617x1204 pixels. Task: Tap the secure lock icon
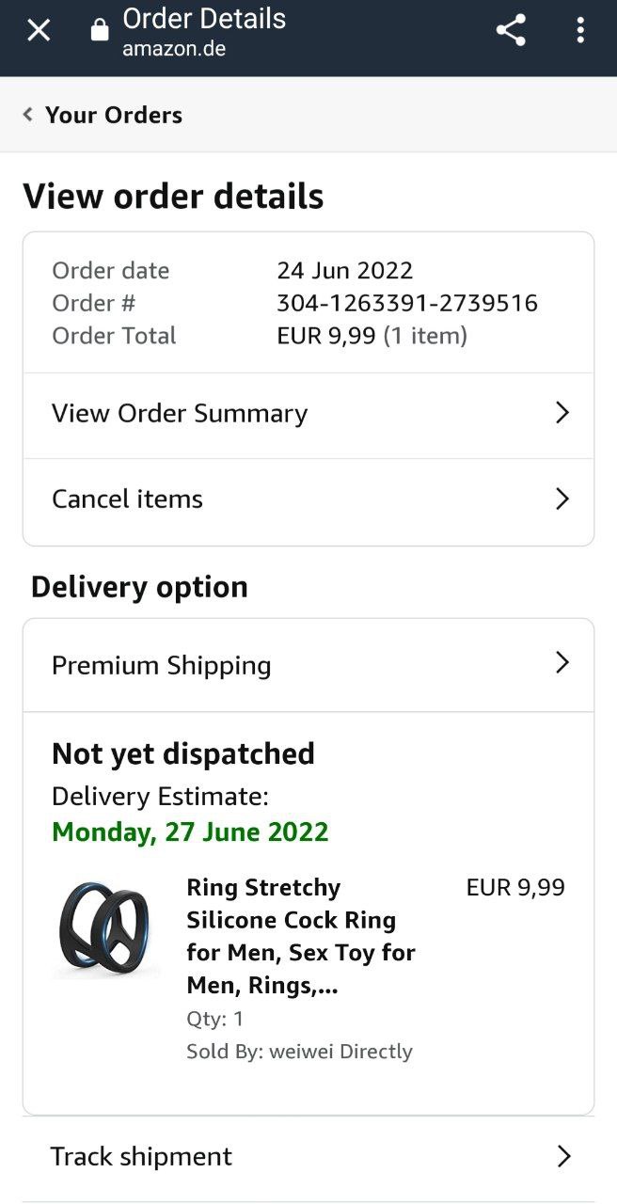(99, 31)
